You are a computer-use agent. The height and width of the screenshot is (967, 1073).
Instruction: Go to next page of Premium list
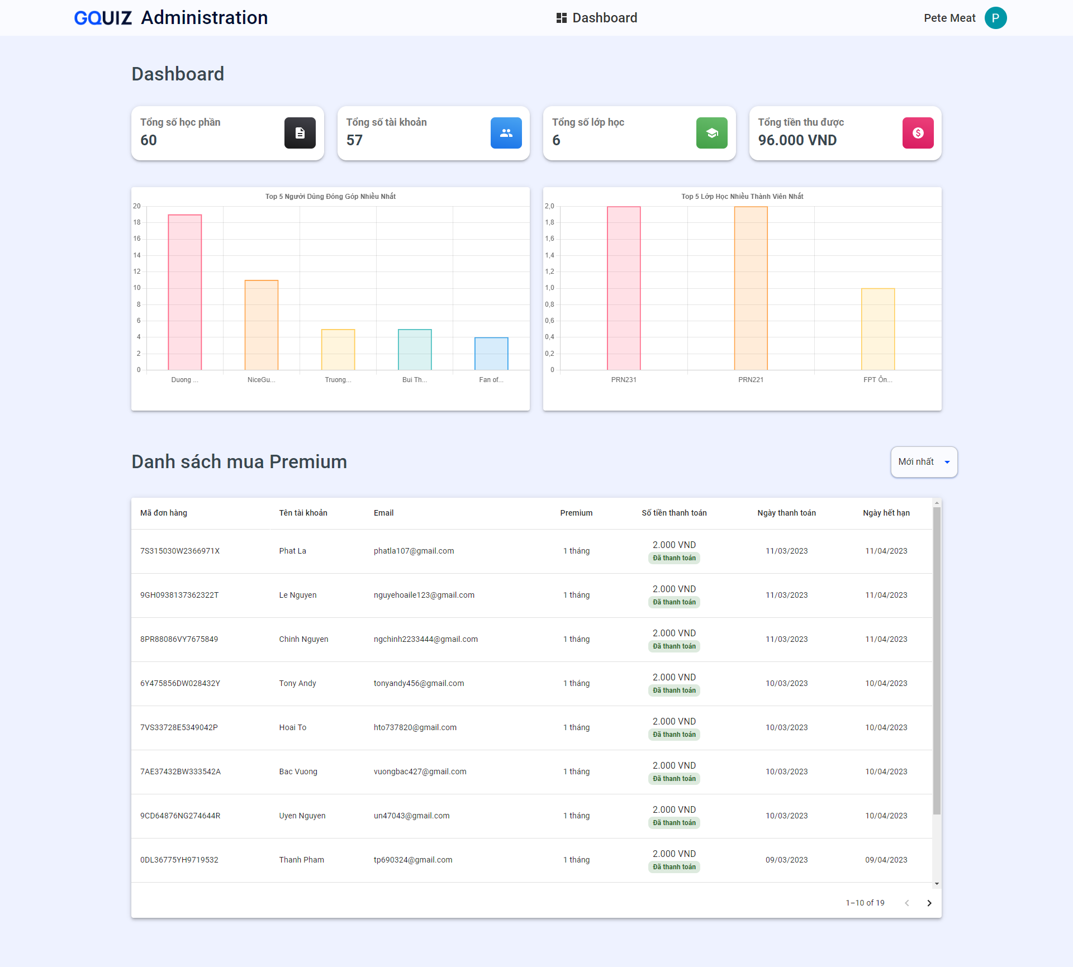click(929, 903)
